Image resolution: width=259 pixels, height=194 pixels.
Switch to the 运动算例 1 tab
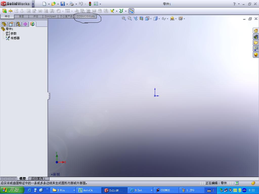coord(39,179)
